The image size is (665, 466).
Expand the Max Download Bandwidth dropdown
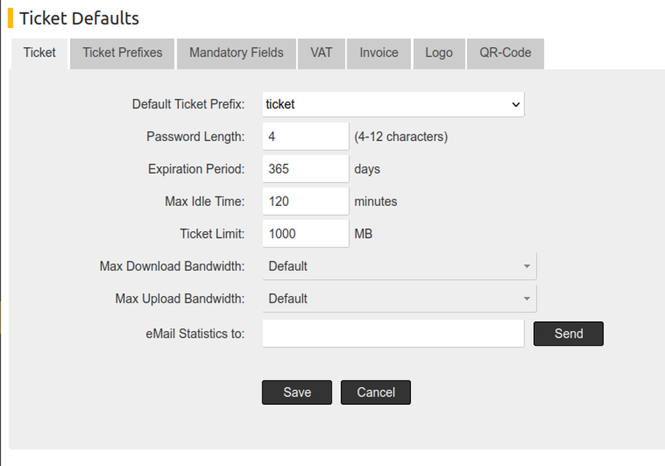(399, 266)
